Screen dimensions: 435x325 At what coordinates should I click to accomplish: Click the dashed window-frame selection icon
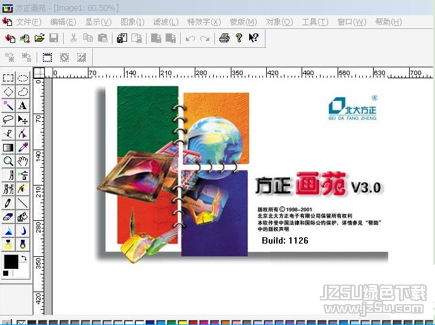click(x=47, y=57)
